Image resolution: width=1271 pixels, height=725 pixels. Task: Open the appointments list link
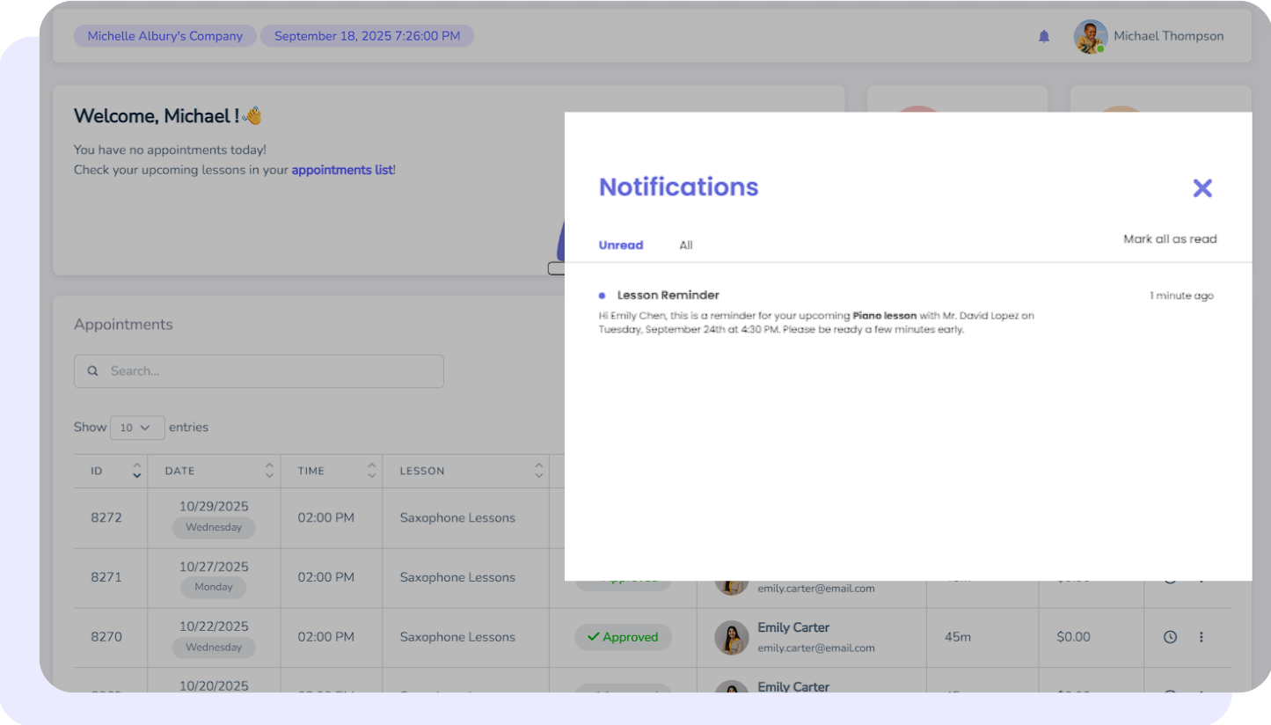click(x=342, y=170)
